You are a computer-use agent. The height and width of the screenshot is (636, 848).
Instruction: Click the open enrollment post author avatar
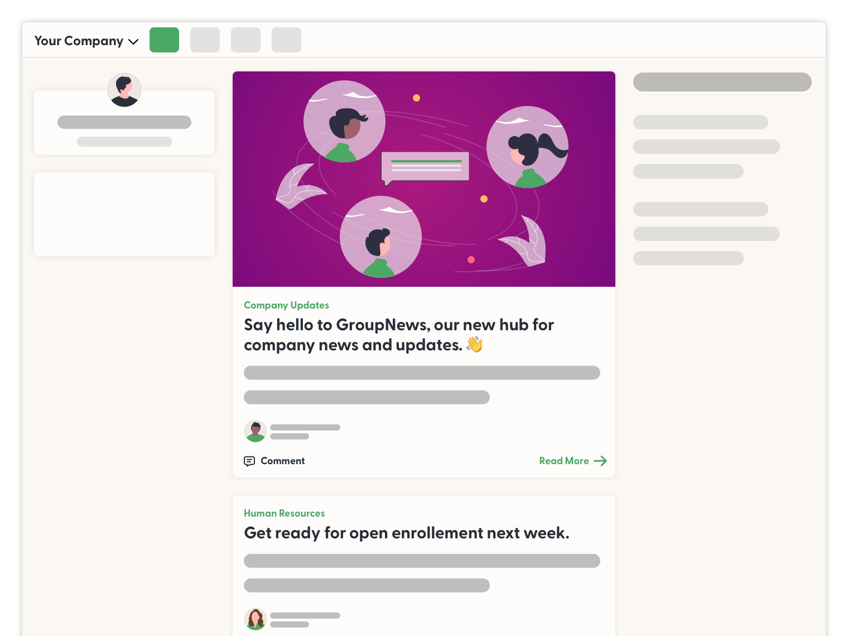(256, 619)
